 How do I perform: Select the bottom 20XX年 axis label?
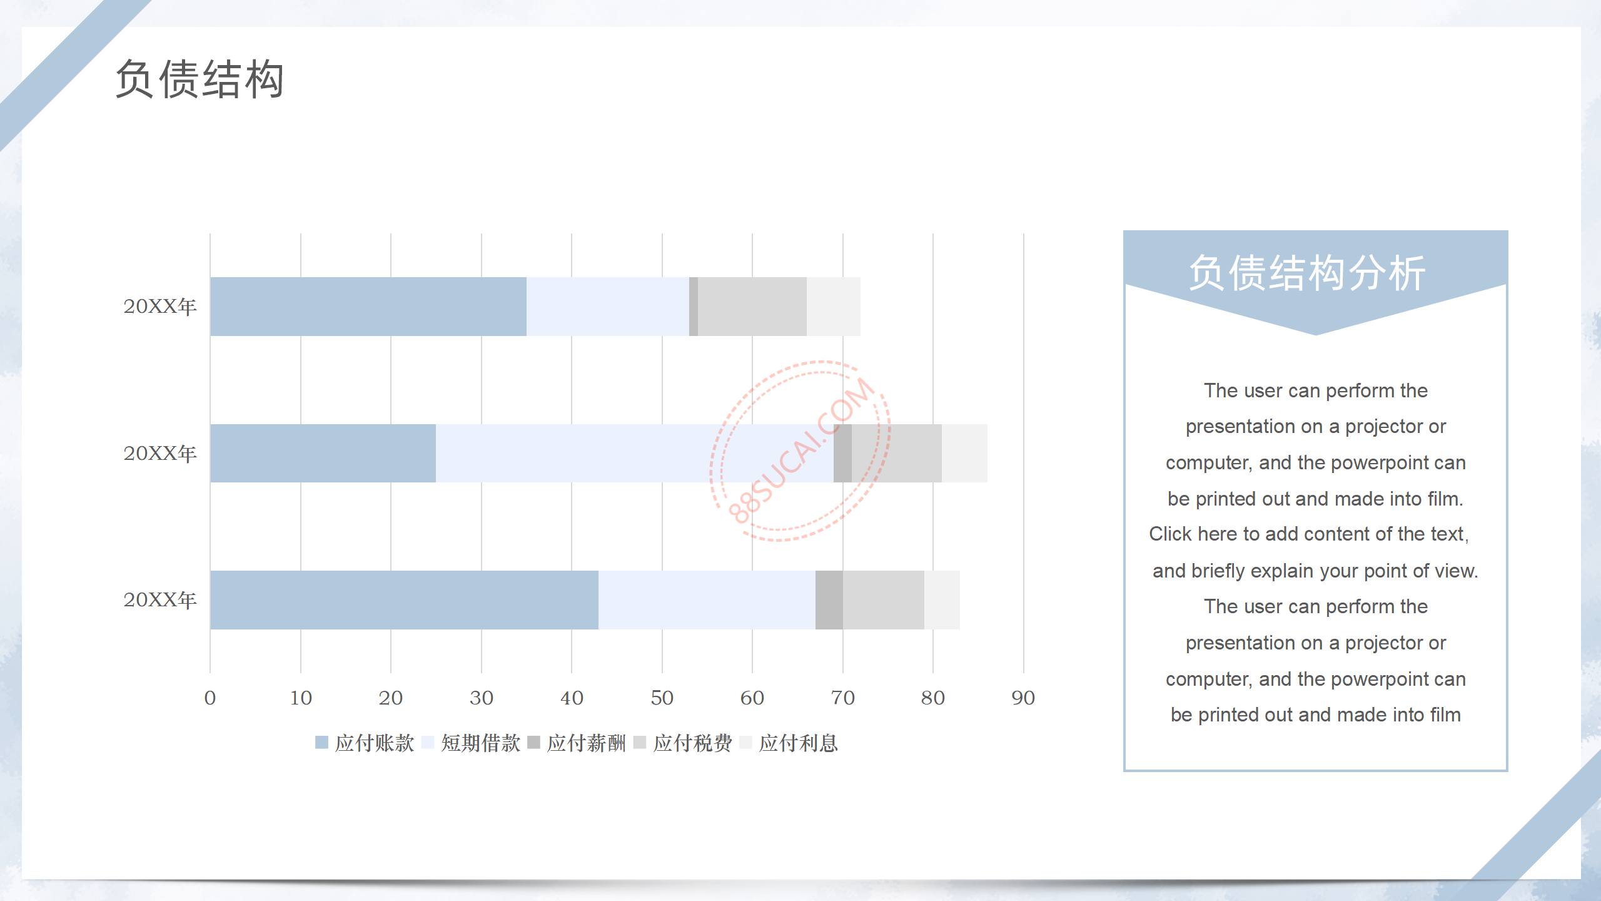(160, 600)
